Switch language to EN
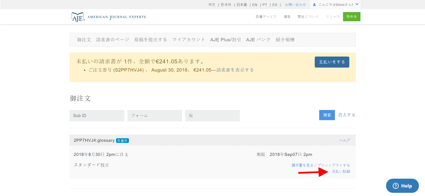 255,4
